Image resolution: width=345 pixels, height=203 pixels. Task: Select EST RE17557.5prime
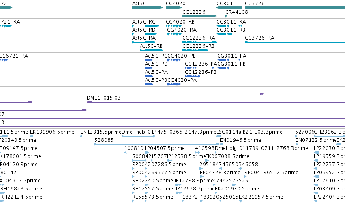152,189
